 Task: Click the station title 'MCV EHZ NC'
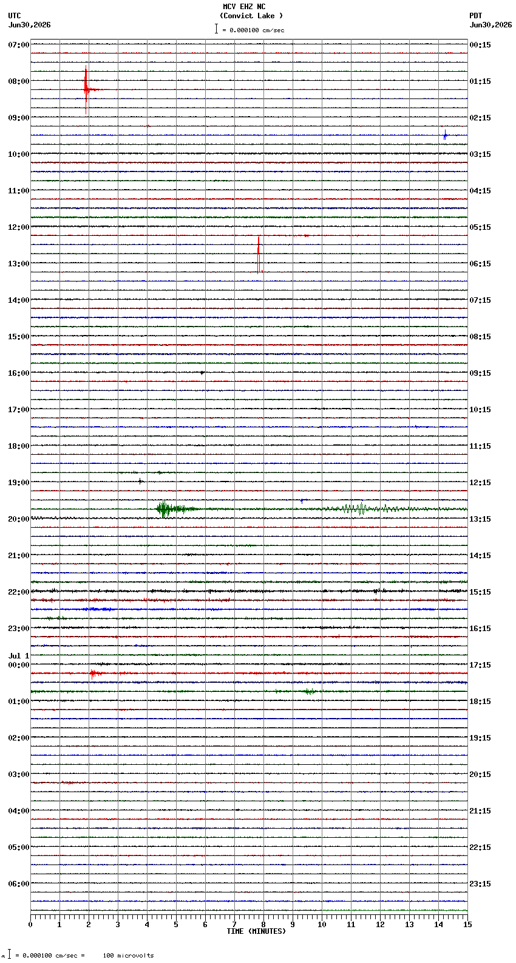[244, 7]
